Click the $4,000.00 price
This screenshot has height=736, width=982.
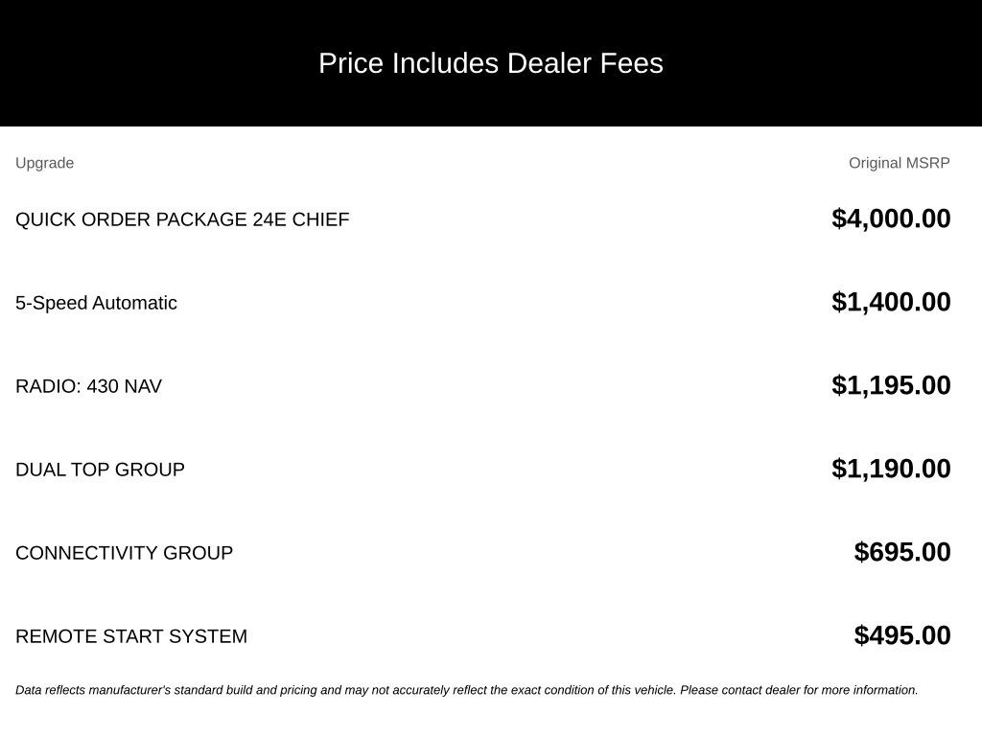891,219
